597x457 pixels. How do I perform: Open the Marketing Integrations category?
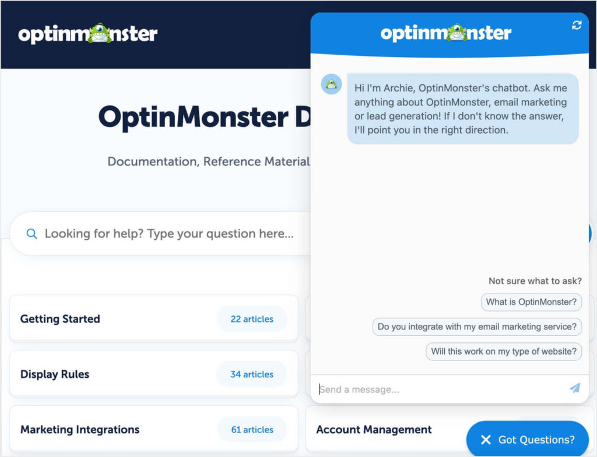point(153,430)
